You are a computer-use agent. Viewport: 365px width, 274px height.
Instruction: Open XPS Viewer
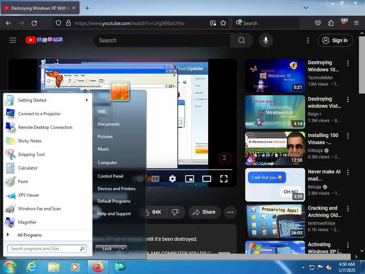tap(48, 195)
